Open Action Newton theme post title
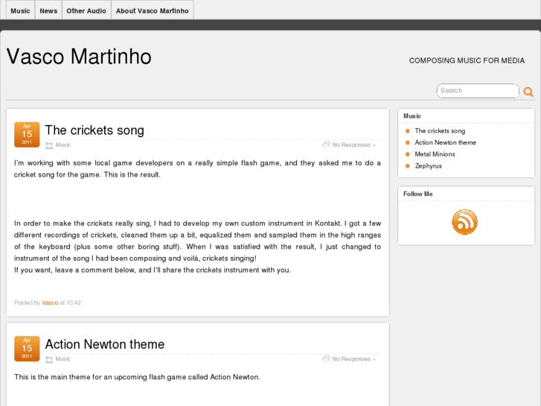 click(x=104, y=344)
